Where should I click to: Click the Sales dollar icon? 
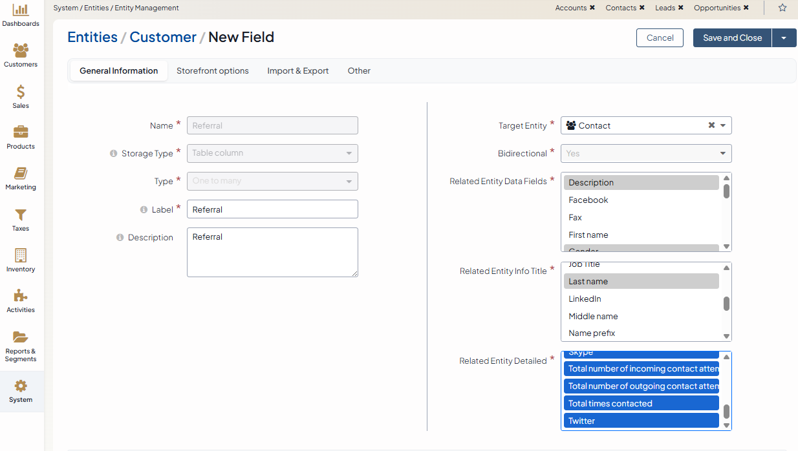[x=21, y=92]
